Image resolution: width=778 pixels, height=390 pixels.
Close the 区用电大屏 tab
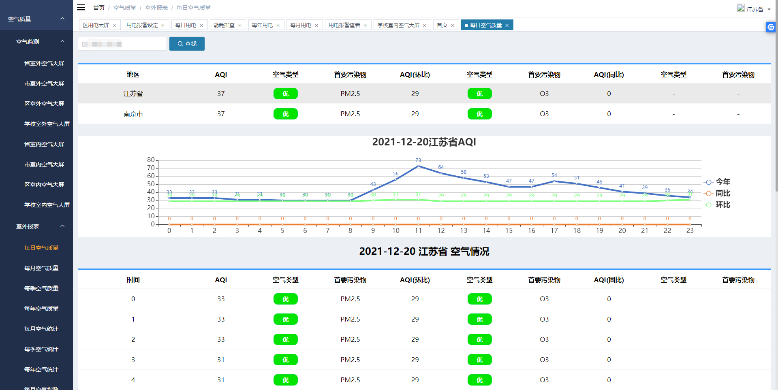(x=114, y=26)
